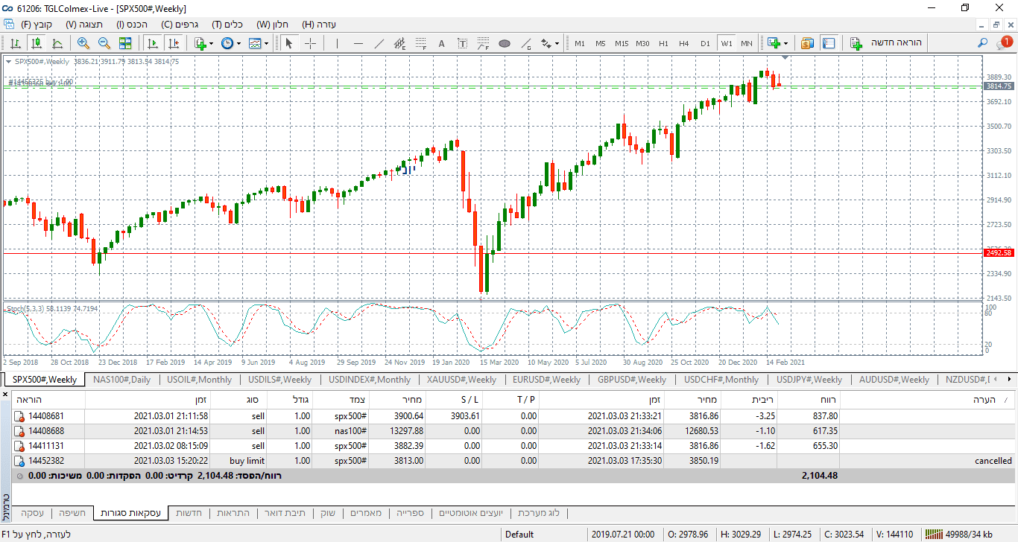Open the כלים (T) menu
Viewport: 1018px width, 542px height.
click(227, 25)
